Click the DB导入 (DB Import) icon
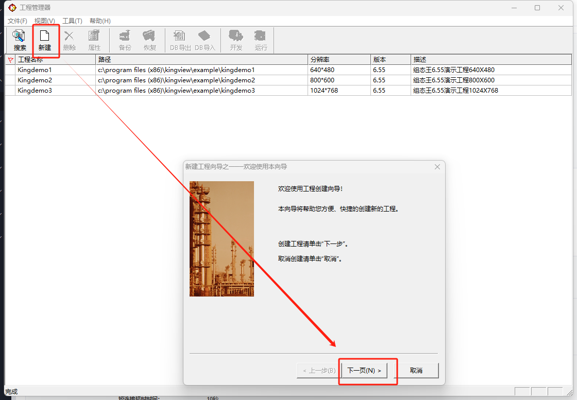This screenshot has height=400, width=577. pyautogui.click(x=205, y=40)
